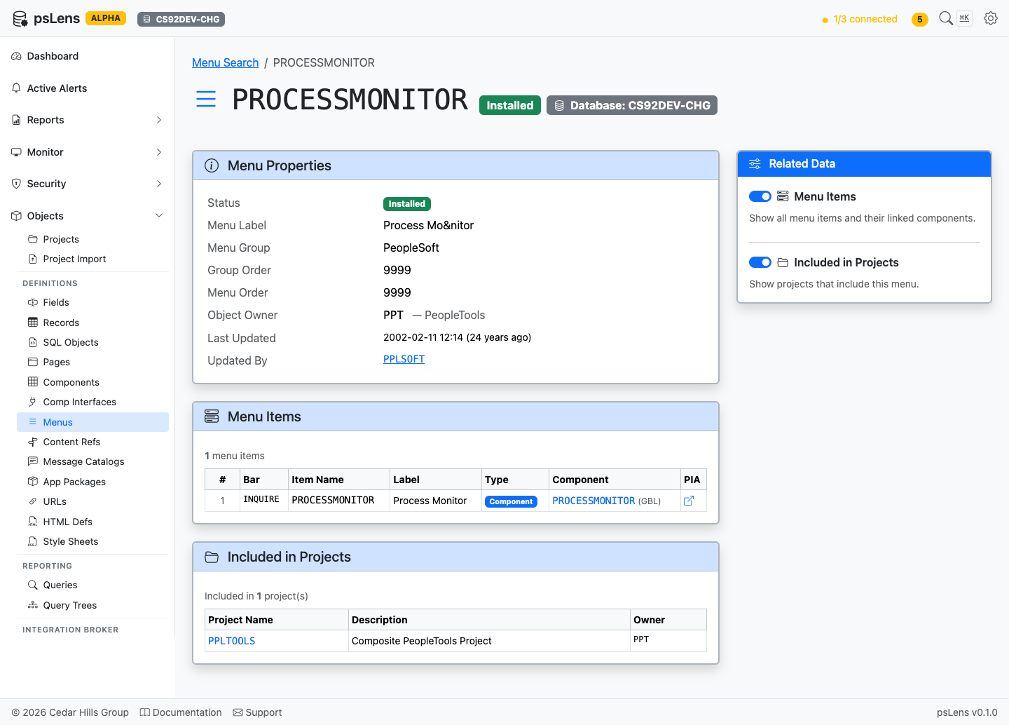Viewport: 1009px width, 725px height.
Task: Click the Query Trees diagram icon
Action: click(x=33, y=605)
